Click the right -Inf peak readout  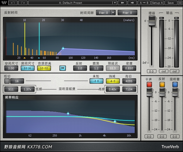175,71
